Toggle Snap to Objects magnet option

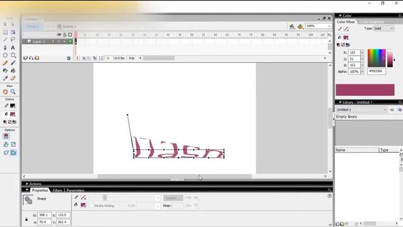[6, 136]
